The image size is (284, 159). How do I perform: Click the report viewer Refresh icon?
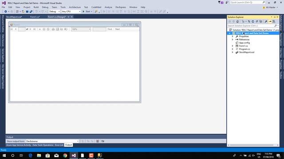[x=48, y=29]
